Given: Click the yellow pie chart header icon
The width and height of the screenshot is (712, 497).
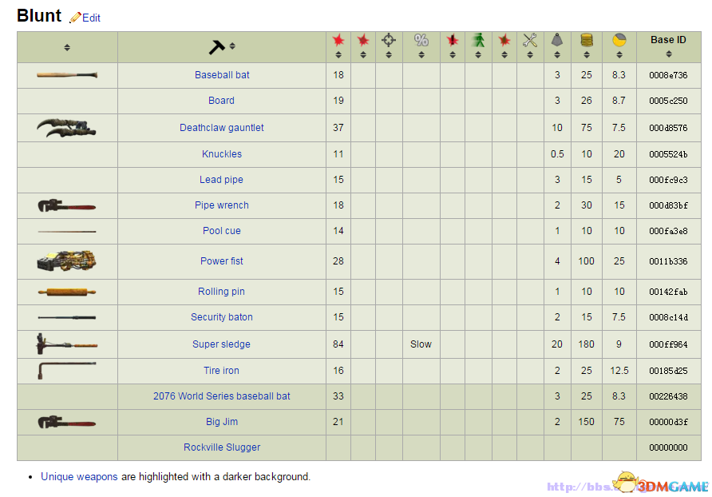Looking at the screenshot, I should click(619, 40).
